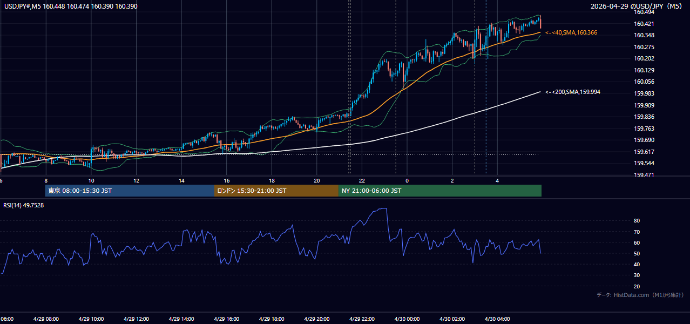690x324 pixels.
Task: Click the time label 4/29 16:00
Action: coord(226,319)
